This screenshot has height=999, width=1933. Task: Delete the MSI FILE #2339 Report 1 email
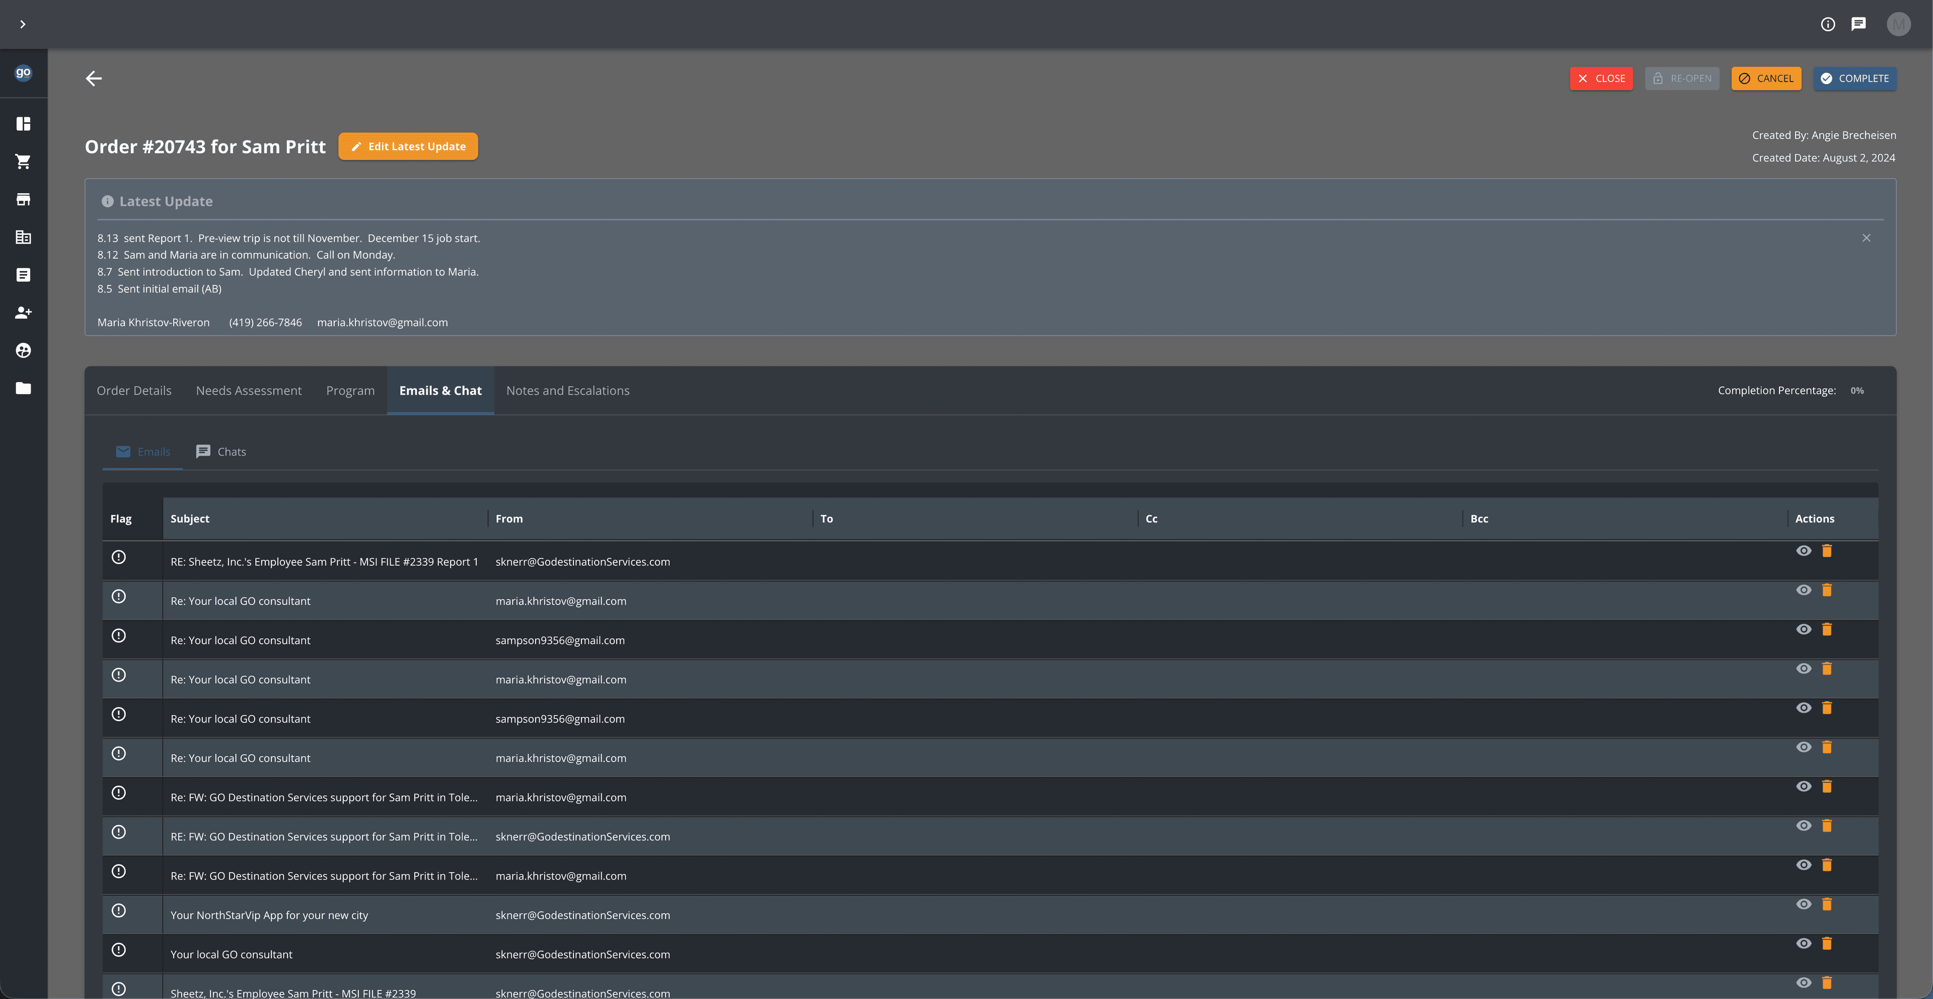click(x=1826, y=551)
